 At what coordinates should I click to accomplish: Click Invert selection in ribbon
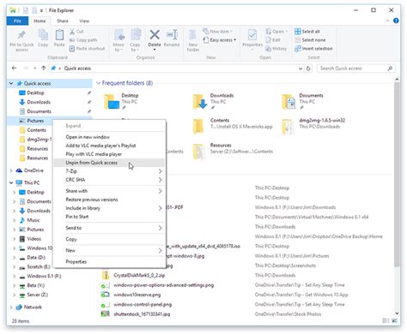[x=313, y=49]
